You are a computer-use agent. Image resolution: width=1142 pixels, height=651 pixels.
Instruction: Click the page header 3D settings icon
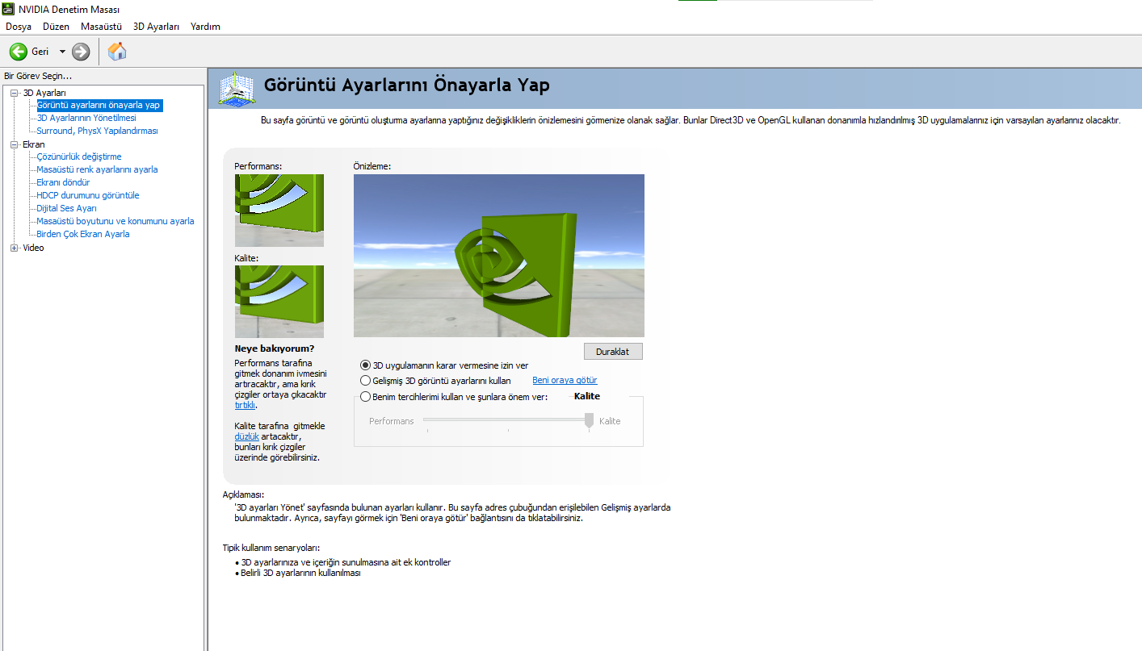click(x=237, y=88)
